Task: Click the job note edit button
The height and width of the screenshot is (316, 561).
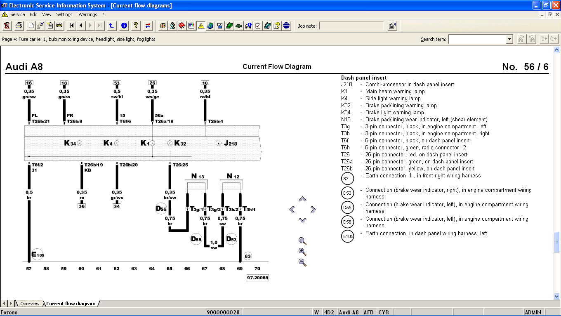Action: (x=392, y=26)
